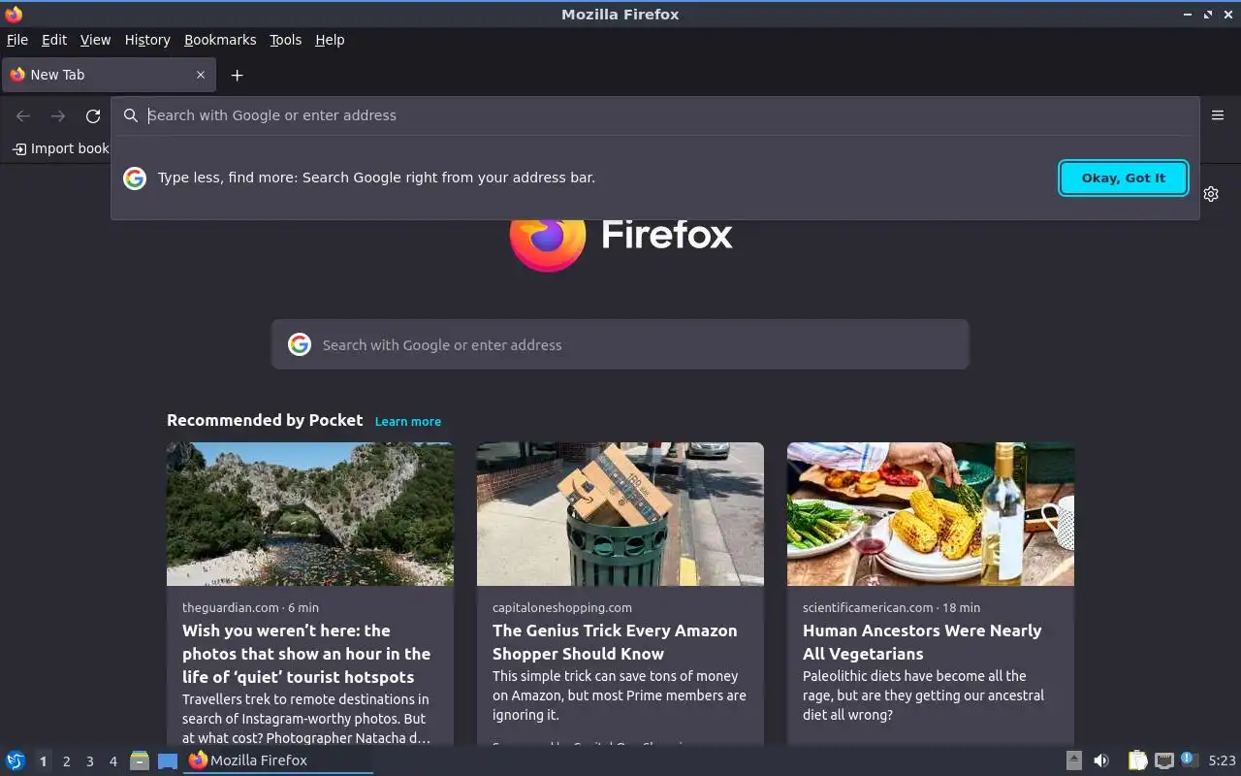
Task: Click the 5:23 taskbar clock
Action: pyautogui.click(x=1222, y=760)
